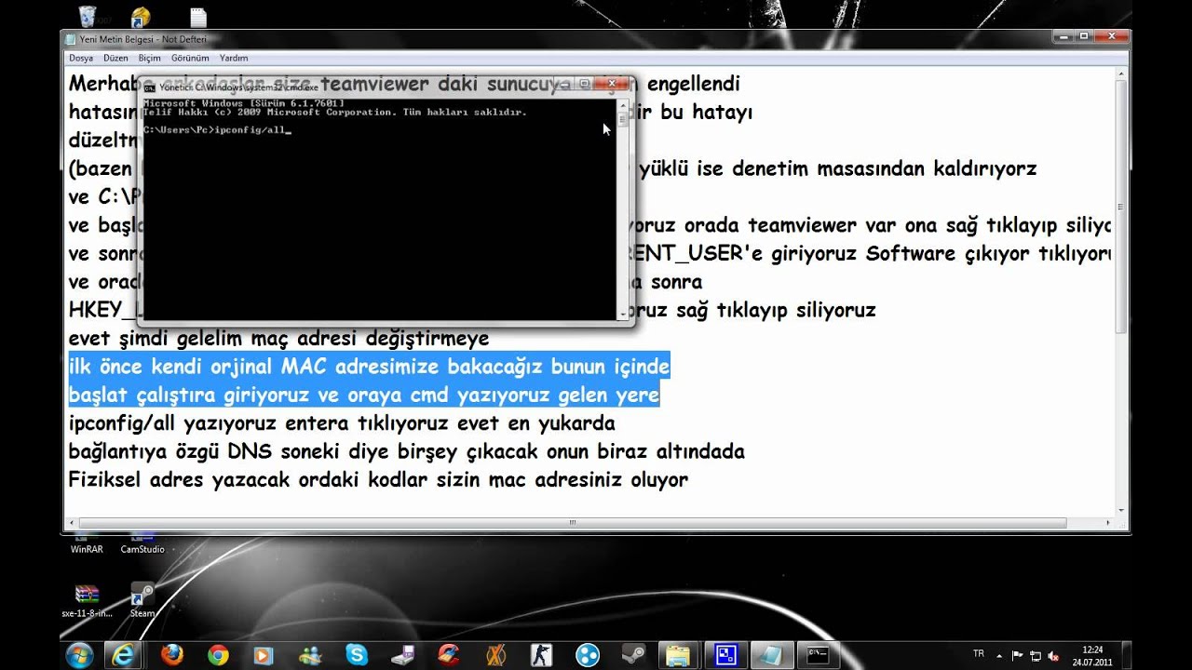
Task: Click the 'ipconfig/all' command line in cmd
Action: [x=217, y=130]
